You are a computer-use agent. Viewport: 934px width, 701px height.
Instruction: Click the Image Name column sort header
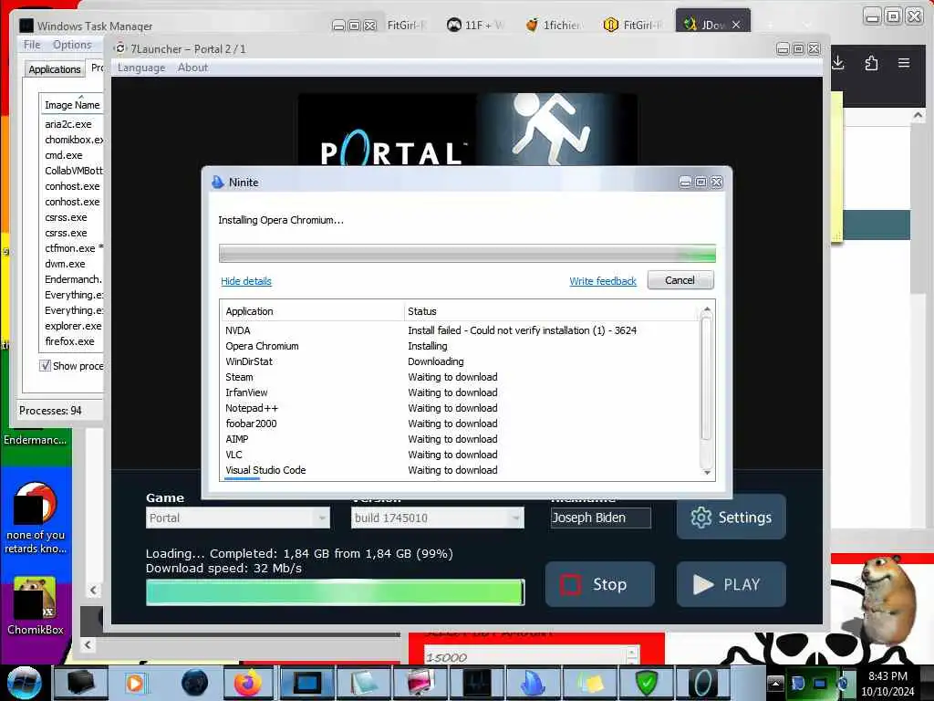pos(71,104)
